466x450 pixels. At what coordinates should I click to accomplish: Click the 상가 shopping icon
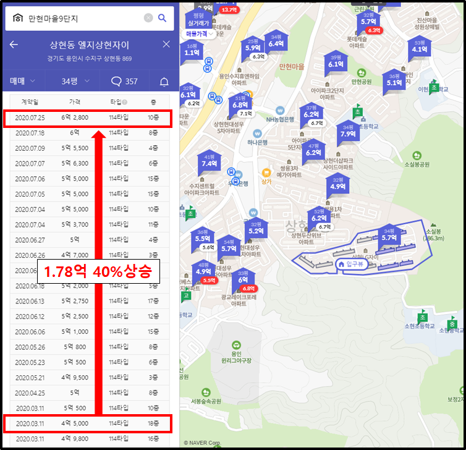click(x=266, y=173)
